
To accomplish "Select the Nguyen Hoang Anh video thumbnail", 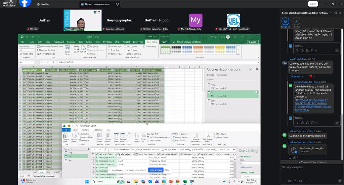I will point(82,20).
